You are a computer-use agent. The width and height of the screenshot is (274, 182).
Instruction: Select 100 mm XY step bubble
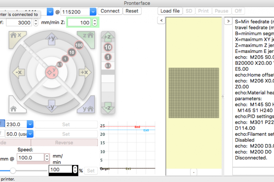point(79,45)
